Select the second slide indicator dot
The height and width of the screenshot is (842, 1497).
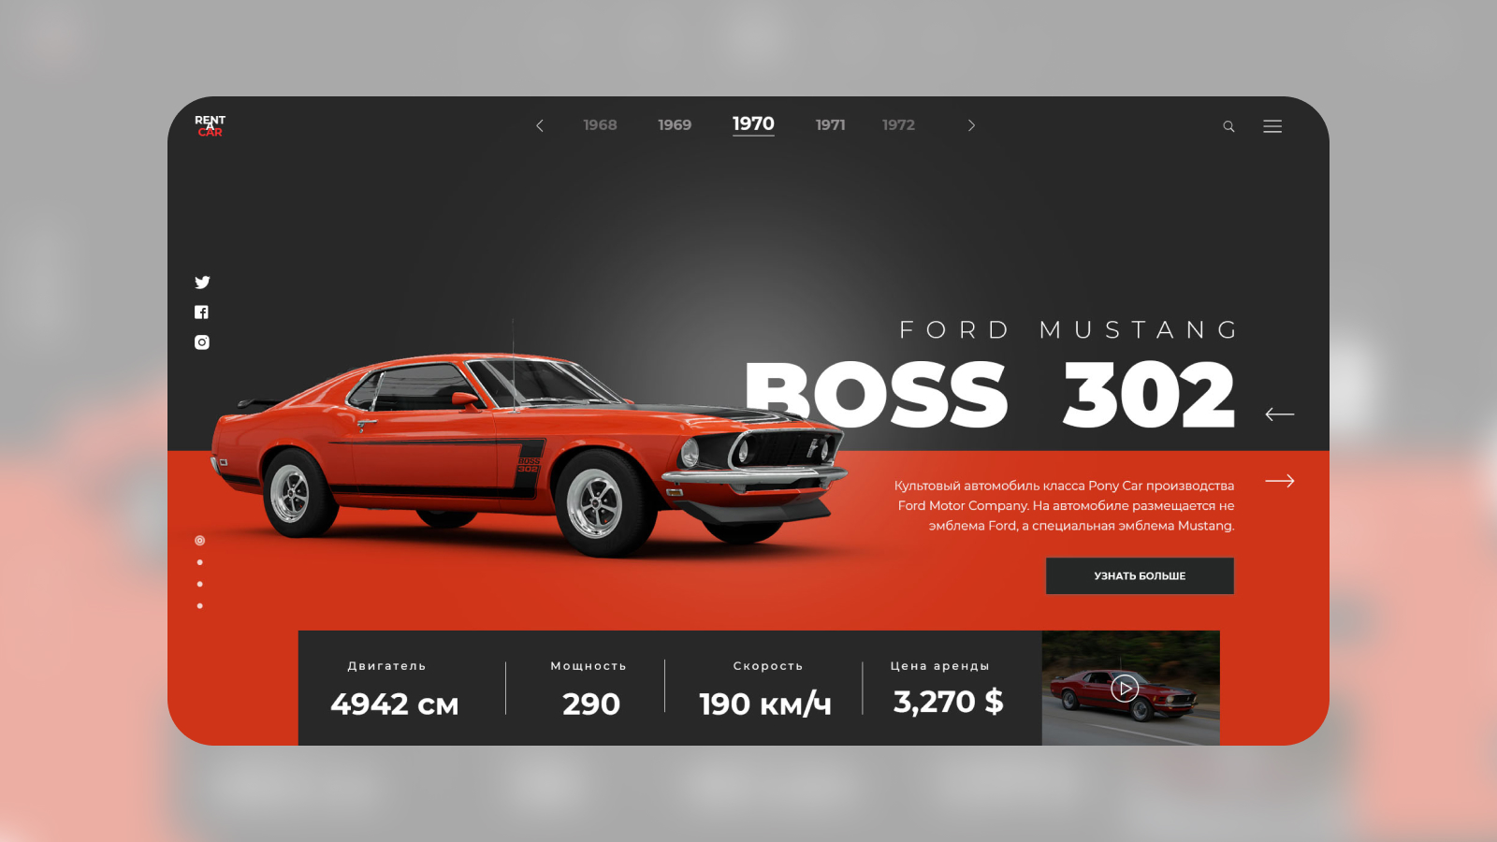(199, 562)
